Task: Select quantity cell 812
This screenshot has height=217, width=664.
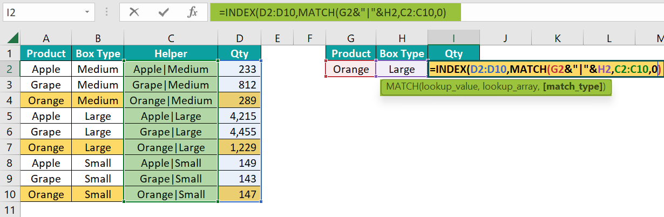Action: pyautogui.click(x=240, y=85)
